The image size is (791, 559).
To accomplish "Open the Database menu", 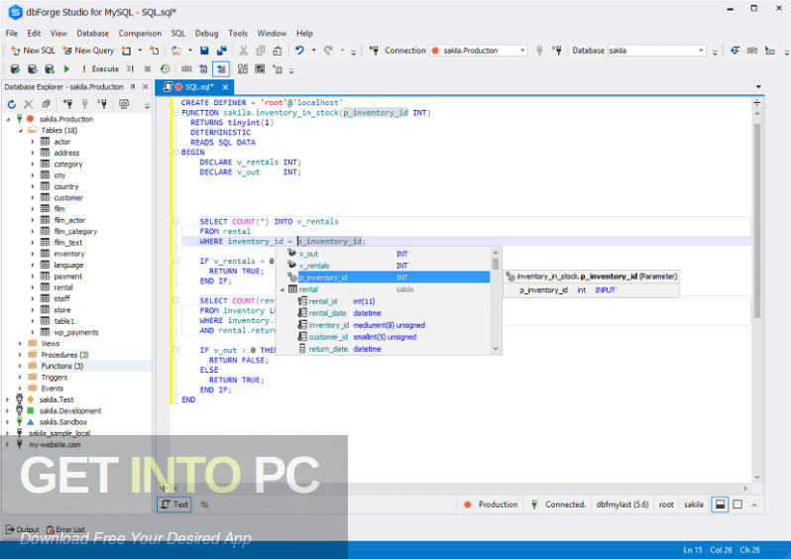I will (93, 34).
